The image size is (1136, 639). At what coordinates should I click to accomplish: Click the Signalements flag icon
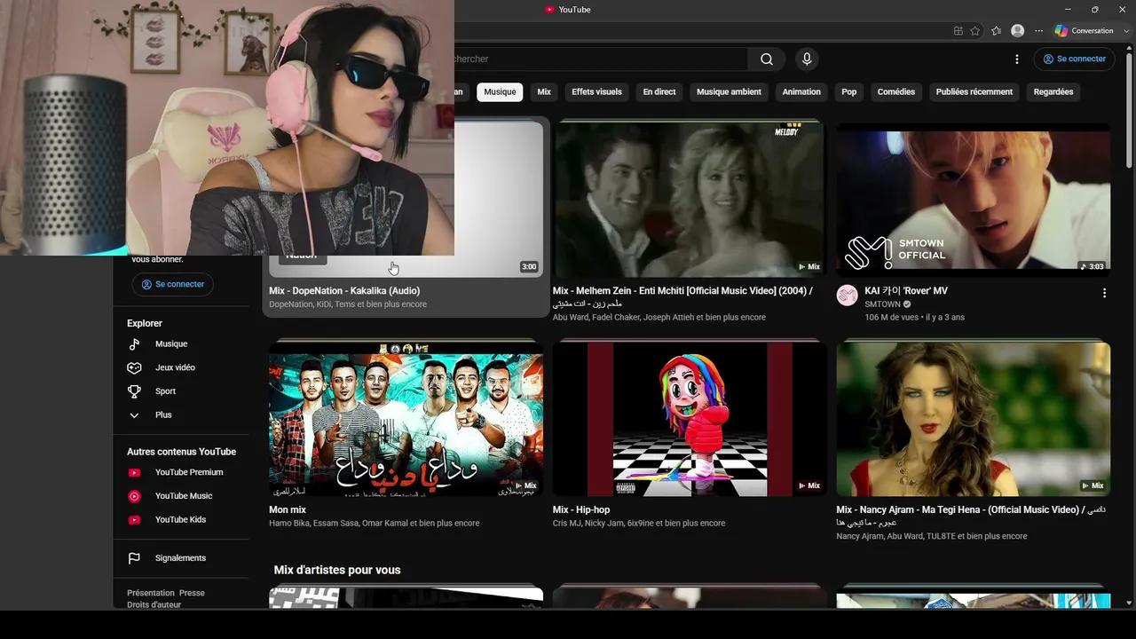pos(134,558)
